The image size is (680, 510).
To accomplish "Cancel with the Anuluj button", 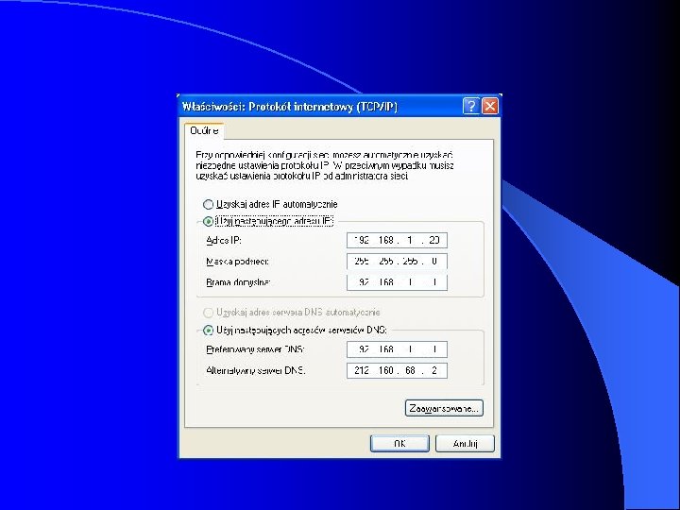I will (465, 444).
